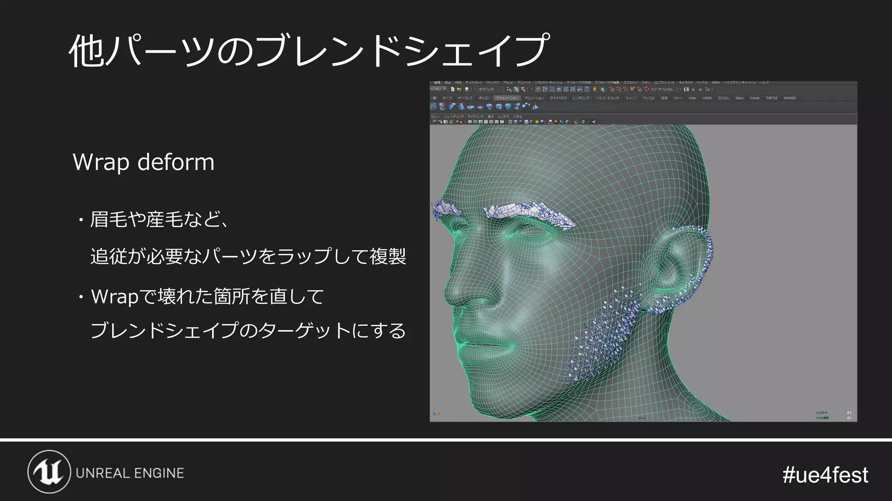Open the ウィンドウ menu
892x501 pixels.
[x=493, y=83]
